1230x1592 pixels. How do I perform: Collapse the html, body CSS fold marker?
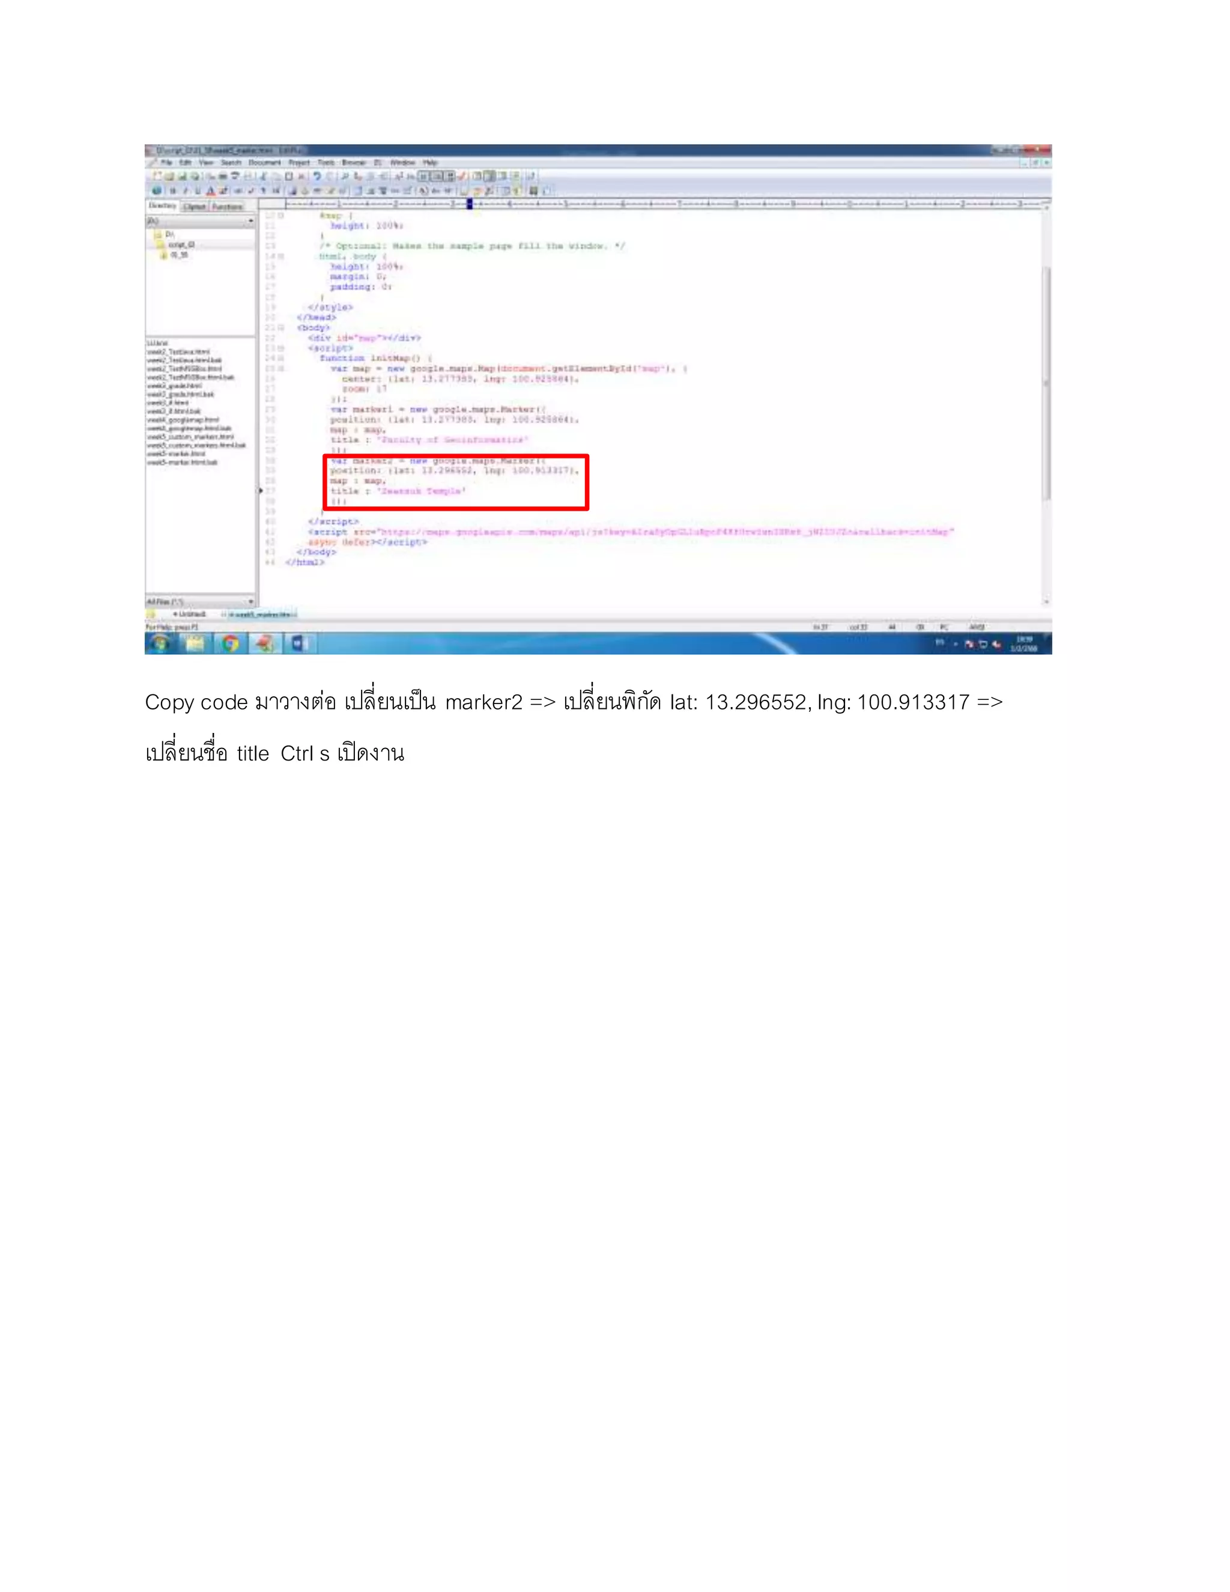pos(281,257)
